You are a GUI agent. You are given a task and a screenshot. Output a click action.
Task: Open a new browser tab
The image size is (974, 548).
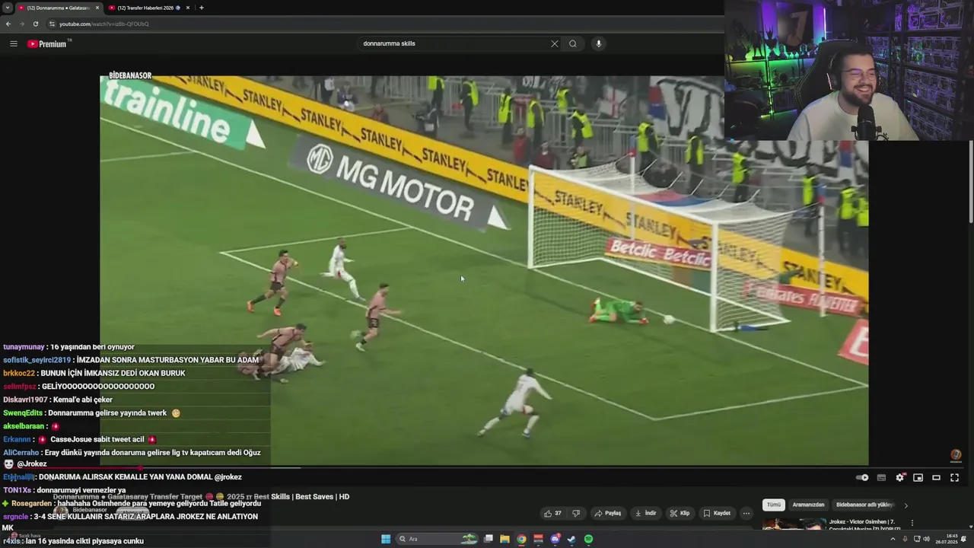[202, 8]
